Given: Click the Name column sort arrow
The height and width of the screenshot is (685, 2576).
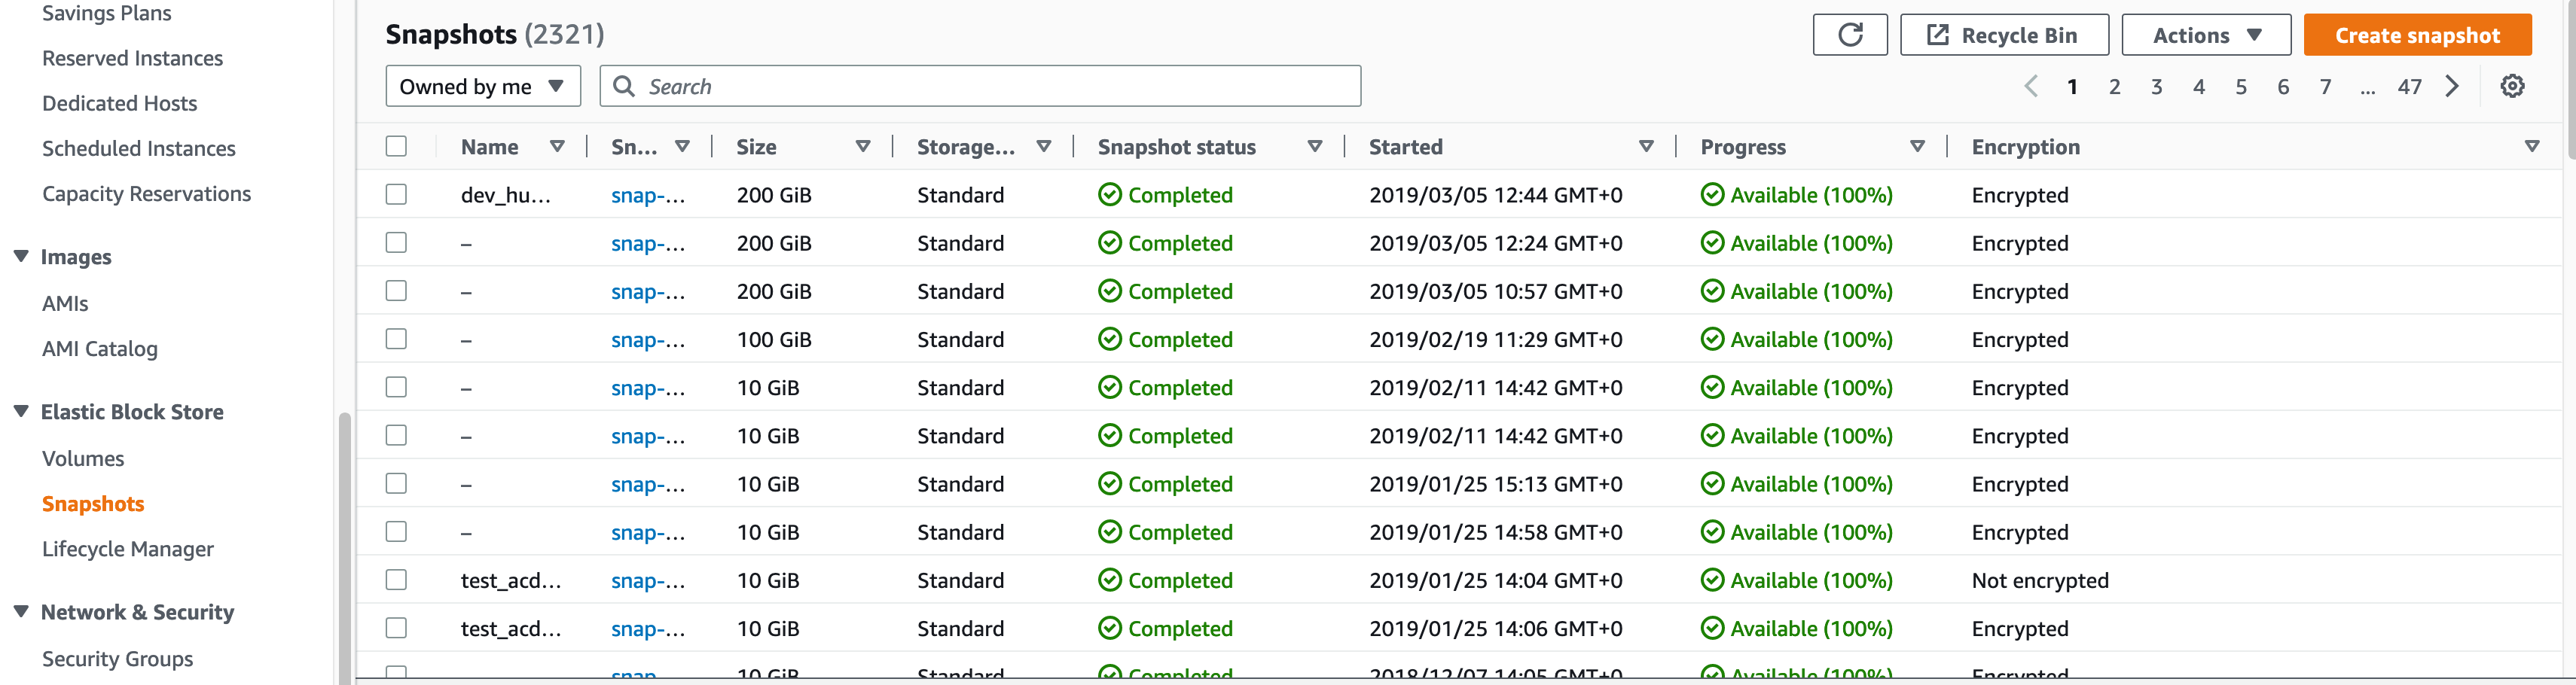Looking at the screenshot, I should (557, 147).
